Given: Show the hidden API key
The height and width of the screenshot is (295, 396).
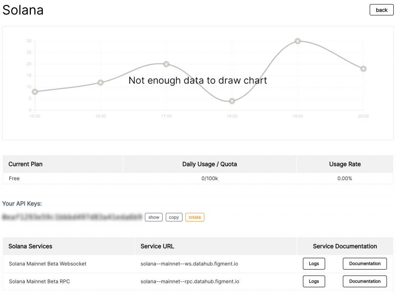Looking at the screenshot, I should [x=154, y=217].
